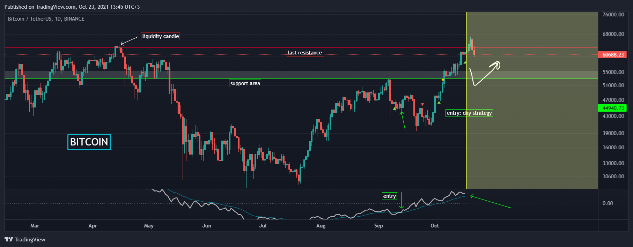Click the 'entry' label in the indicator pane
This screenshot has height=247, width=633.
pos(390,196)
